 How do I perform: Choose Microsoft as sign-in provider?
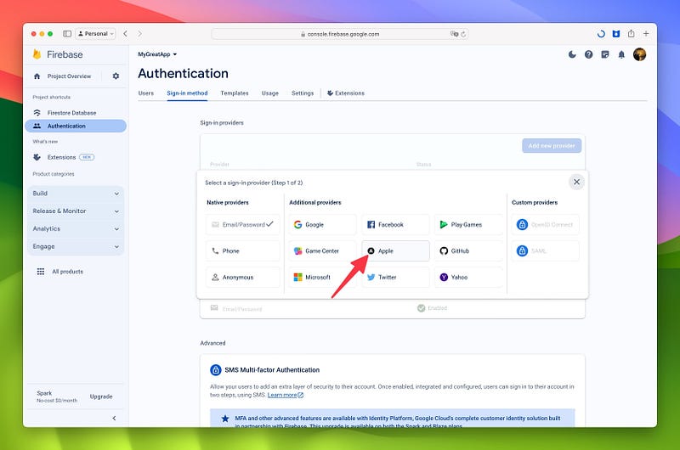coord(323,277)
